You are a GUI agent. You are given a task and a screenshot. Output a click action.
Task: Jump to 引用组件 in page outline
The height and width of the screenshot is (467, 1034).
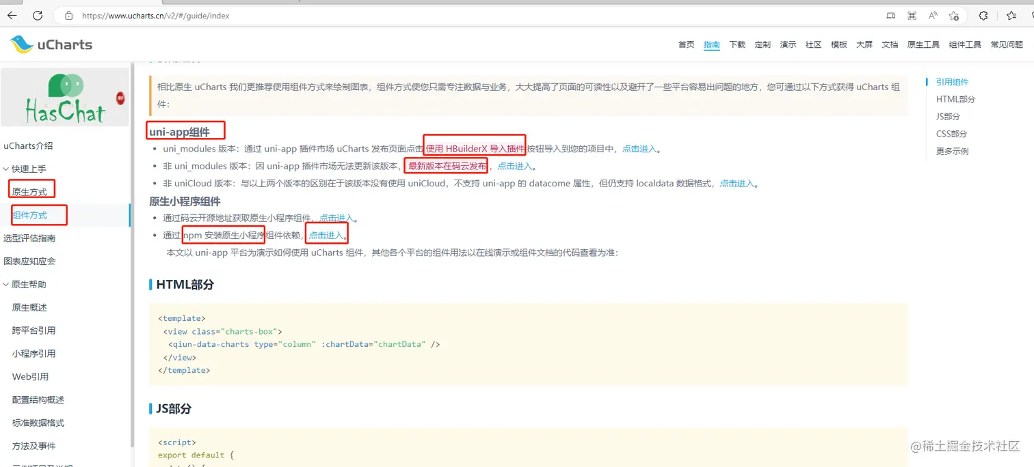tap(953, 82)
